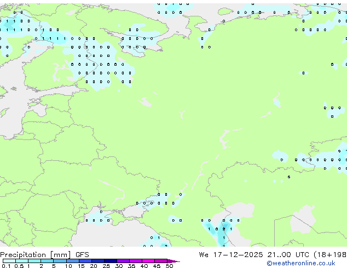Pick the palest legend swatch between 0.1 and 0.5

[9, 261]
